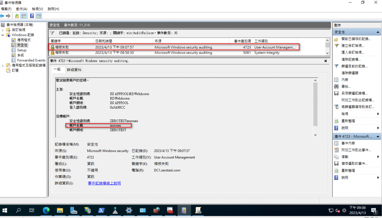
Task: Open 安全性 log in tree
Action: point(22,45)
